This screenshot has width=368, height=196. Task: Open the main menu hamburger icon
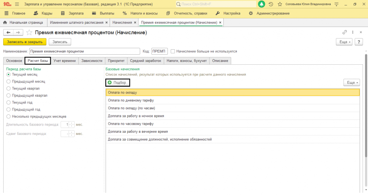point(17,4)
